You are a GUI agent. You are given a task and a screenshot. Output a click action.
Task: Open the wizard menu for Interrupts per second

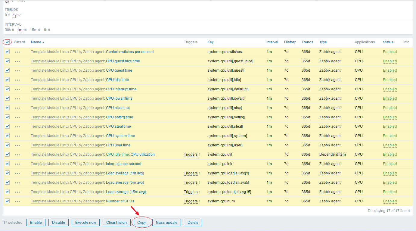17,164
